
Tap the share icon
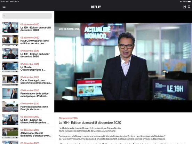(184, 7)
